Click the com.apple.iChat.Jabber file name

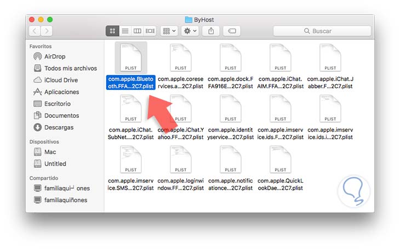tap(330, 82)
